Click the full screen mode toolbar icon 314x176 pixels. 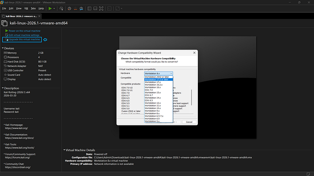[x=101, y=8]
